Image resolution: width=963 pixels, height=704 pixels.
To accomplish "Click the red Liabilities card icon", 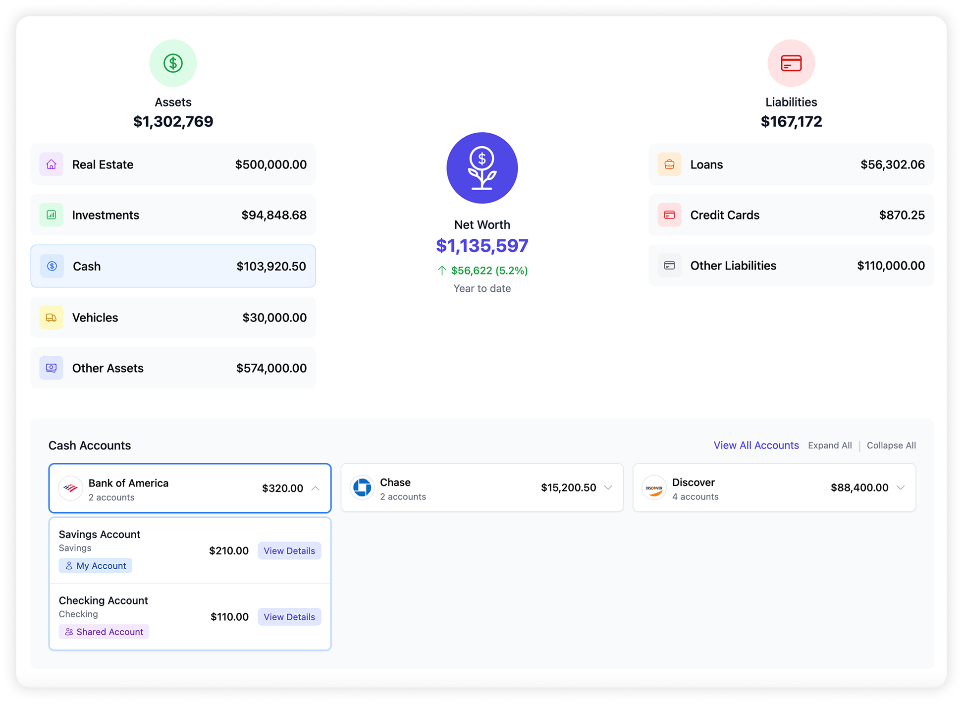I will pyautogui.click(x=791, y=63).
